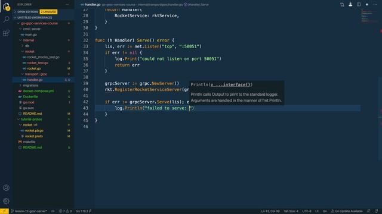Screen dimensions: 382x214
Task: Click docker-compose.yml whale file icon
Action: [20, 91]
